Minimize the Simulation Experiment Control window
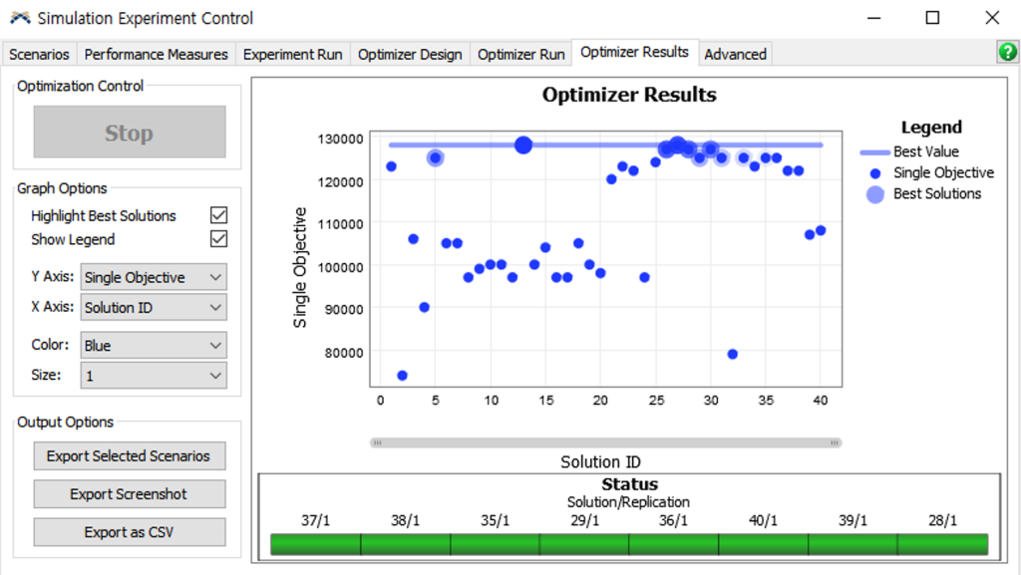 873,18
